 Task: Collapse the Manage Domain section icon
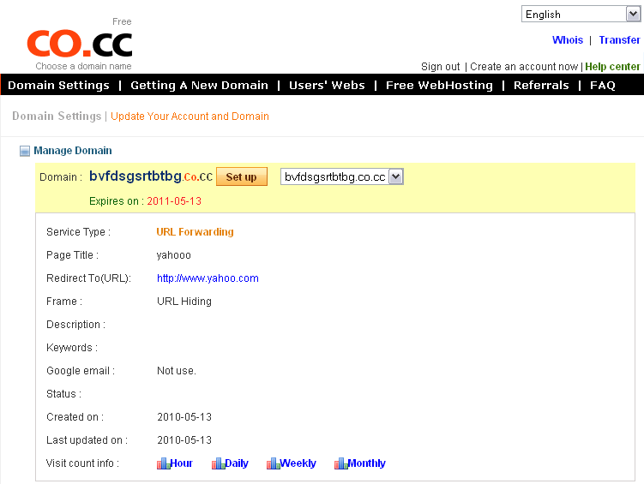coord(25,151)
